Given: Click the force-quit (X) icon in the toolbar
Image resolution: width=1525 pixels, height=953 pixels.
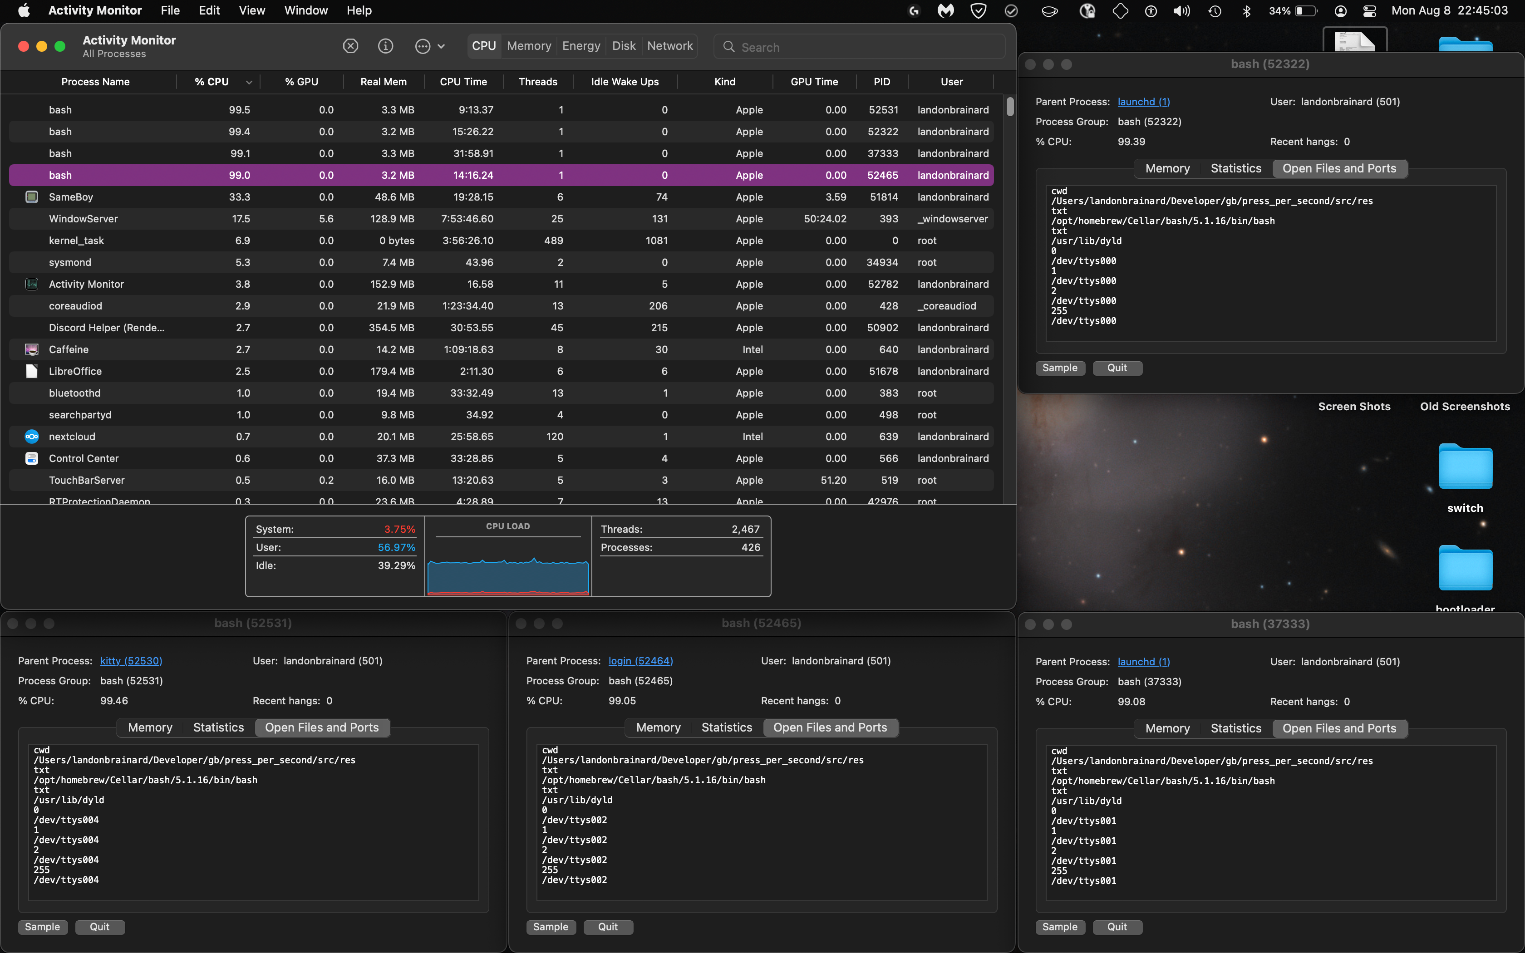Looking at the screenshot, I should 351,46.
